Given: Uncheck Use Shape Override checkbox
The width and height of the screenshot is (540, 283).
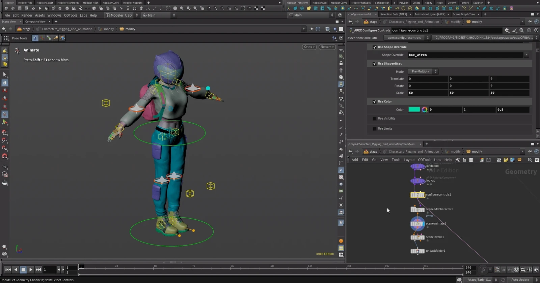Looking at the screenshot, I should [375, 47].
